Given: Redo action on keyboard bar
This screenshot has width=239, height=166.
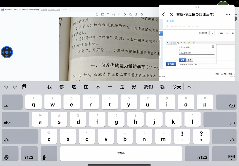Looking at the screenshot, I should [15, 87].
